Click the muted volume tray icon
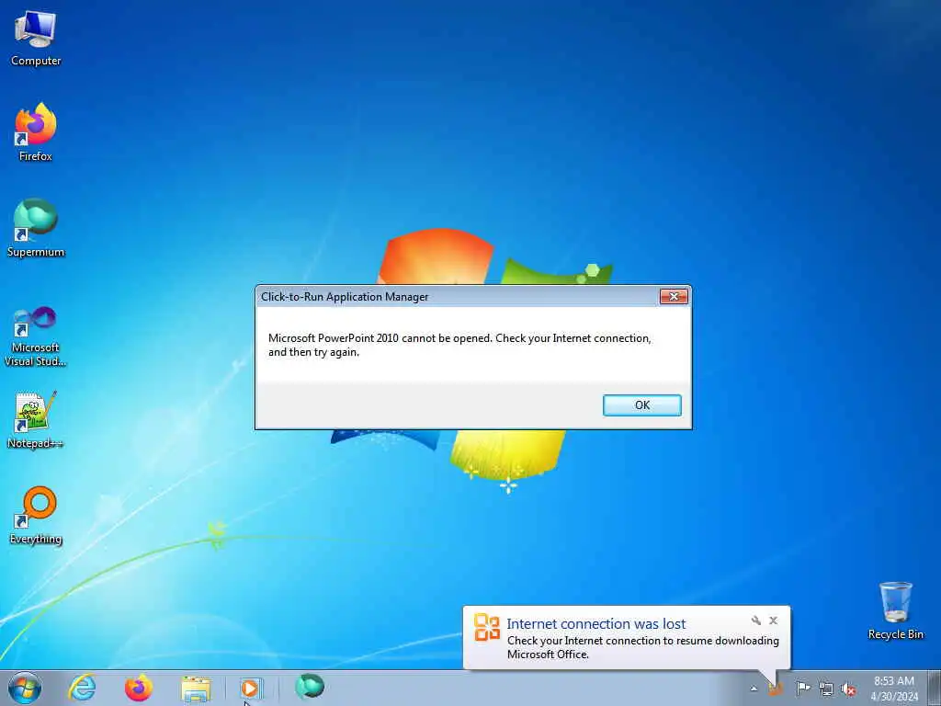941x706 pixels. (848, 689)
